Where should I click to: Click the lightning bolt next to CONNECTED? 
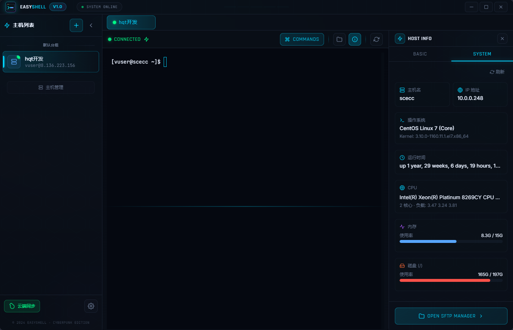click(146, 39)
